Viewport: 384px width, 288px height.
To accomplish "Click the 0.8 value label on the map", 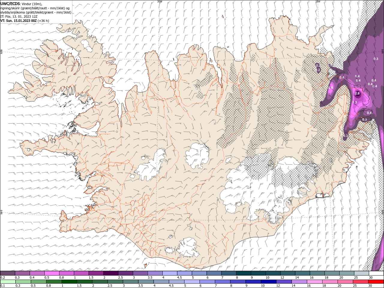I will coord(331,87).
